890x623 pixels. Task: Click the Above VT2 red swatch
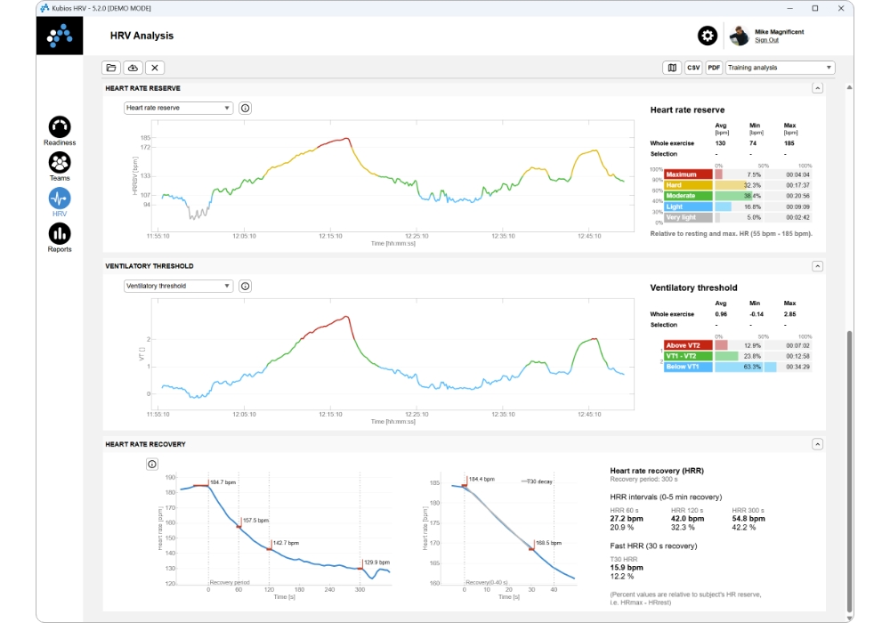click(x=688, y=345)
